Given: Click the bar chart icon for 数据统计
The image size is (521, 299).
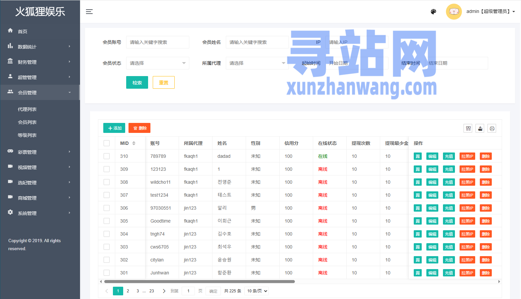Looking at the screenshot, I should pyautogui.click(x=10, y=46).
